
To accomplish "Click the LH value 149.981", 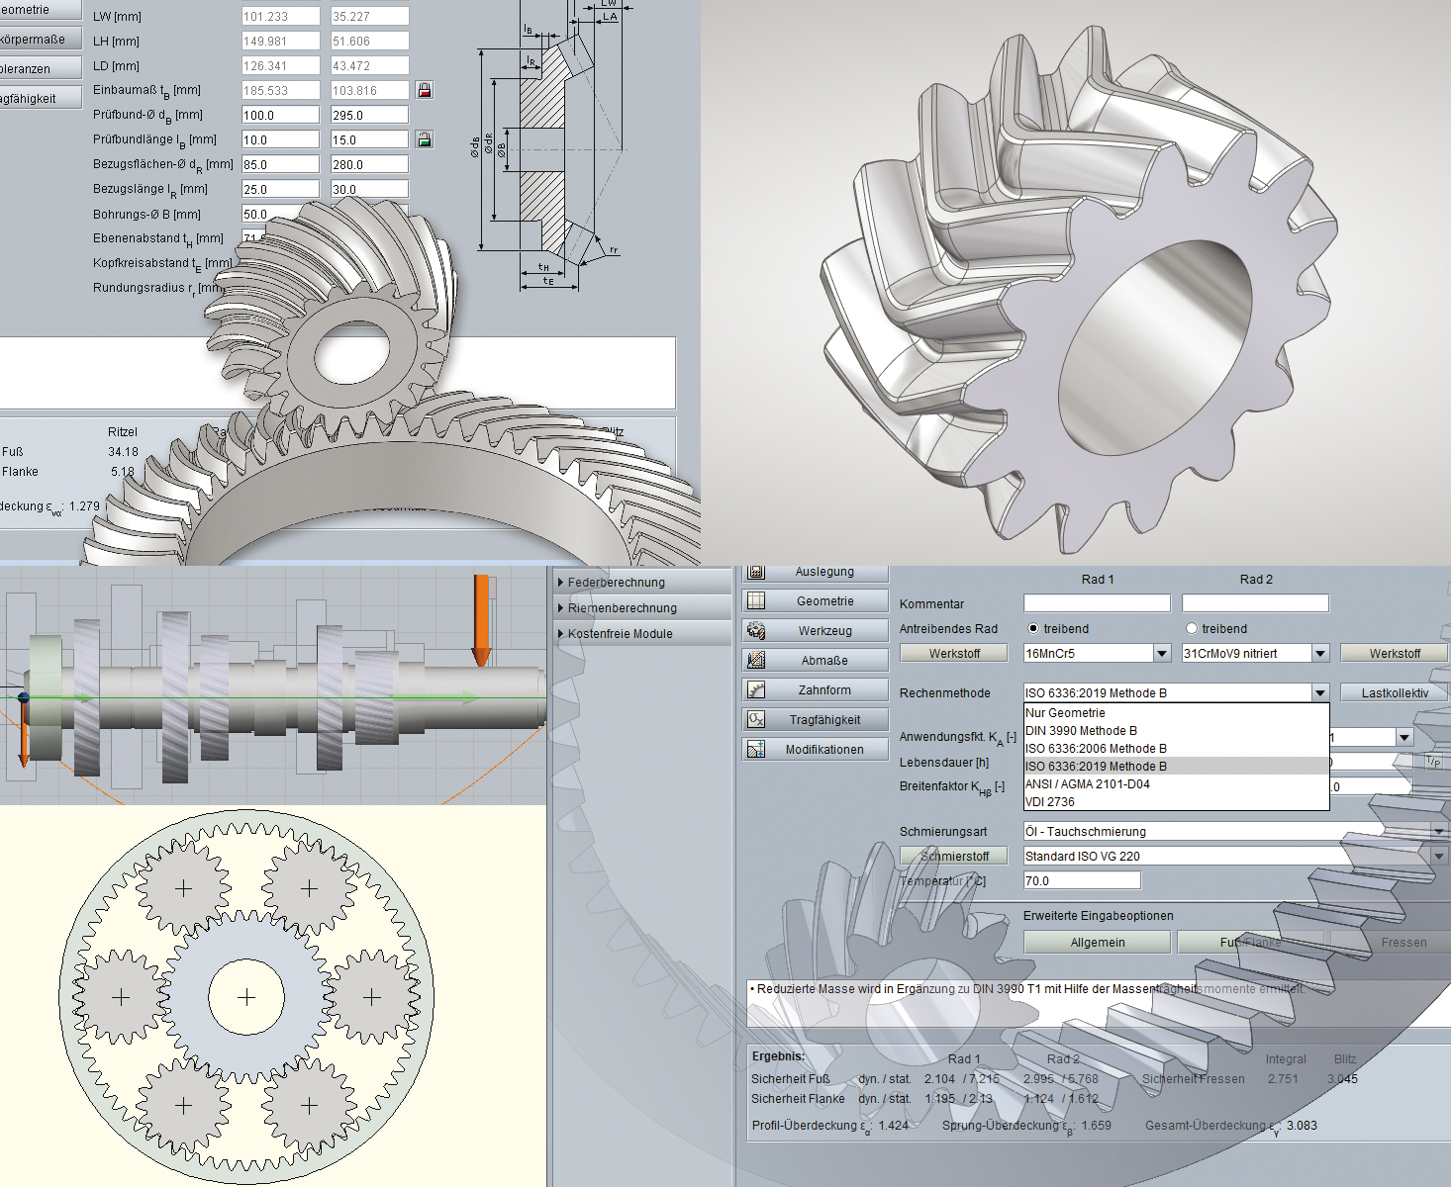I will pyautogui.click(x=280, y=41).
